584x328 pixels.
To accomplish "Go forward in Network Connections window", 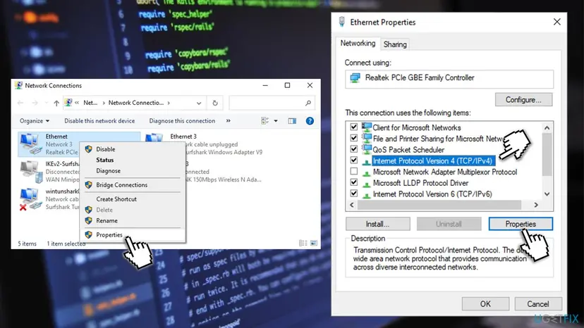I will [x=35, y=103].
